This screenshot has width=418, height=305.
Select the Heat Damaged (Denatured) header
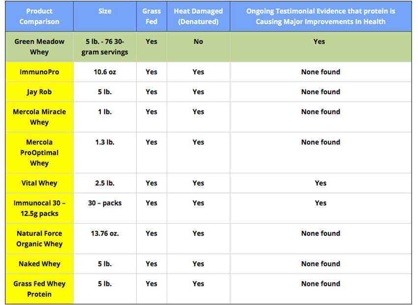click(x=198, y=16)
